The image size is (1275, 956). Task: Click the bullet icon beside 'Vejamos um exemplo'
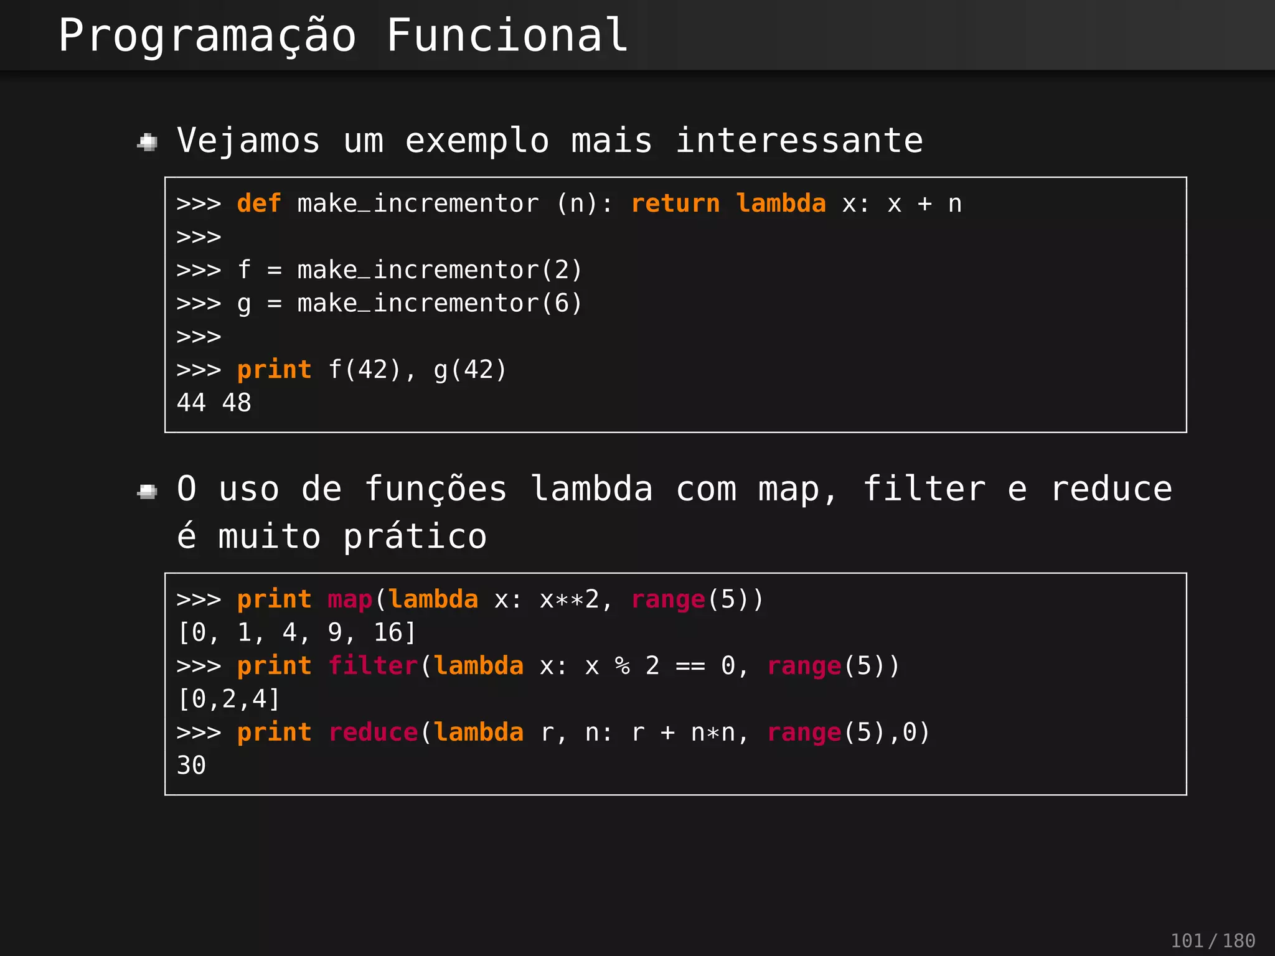tap(148, 143)
